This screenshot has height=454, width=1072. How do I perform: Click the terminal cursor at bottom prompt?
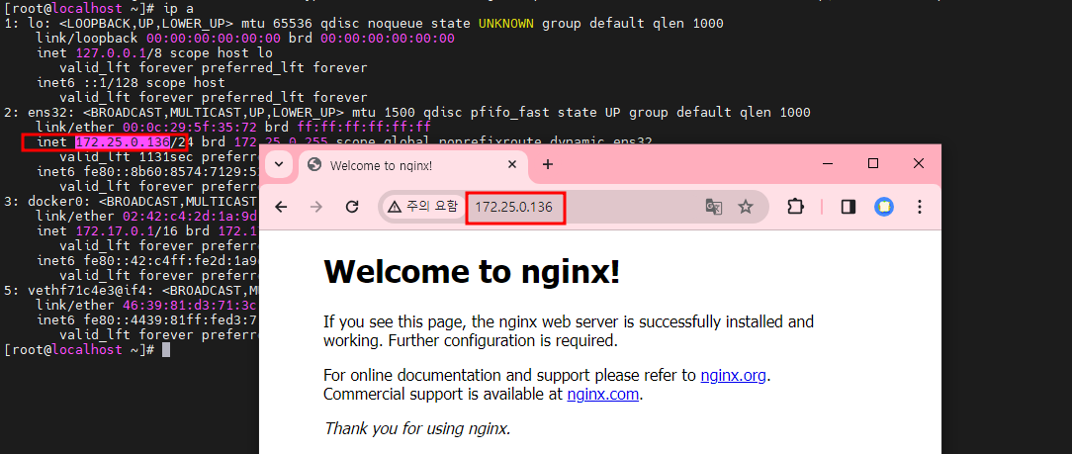click(x=166, y=349)
